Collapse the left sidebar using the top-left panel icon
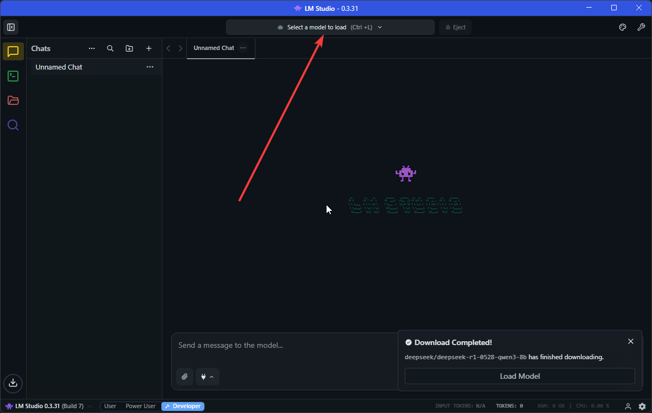 pos(11,27)
